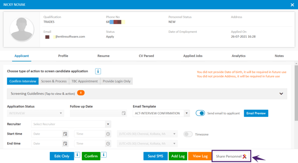This screenshot has height=163, width=298.
Task: Click the Start time Date field
Action: (47, 134)
